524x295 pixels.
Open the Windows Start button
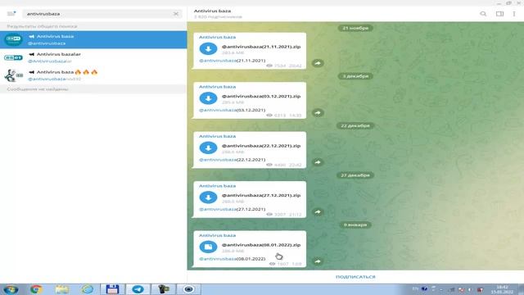[11, 289]
